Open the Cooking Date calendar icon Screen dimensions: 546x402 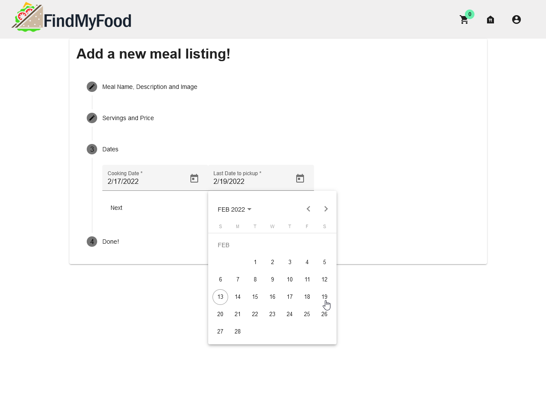pyautogui.click(x=194, y=178)
